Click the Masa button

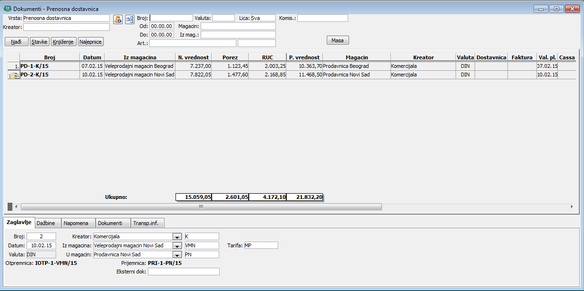338,40
